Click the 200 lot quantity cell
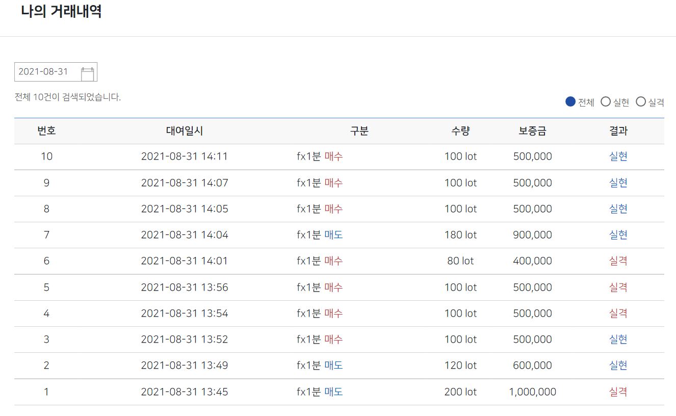Viewport: 676px width, 416px height. [x=460, y=392]
